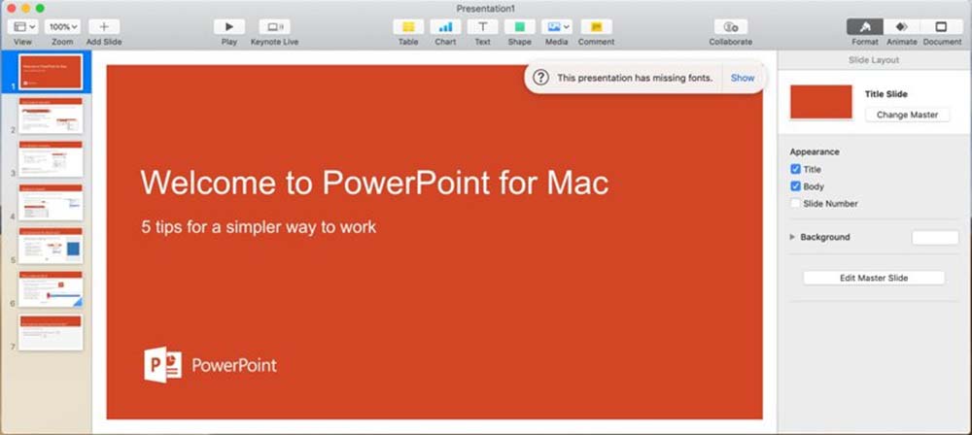Show the missing fonts details

[742, 78]
